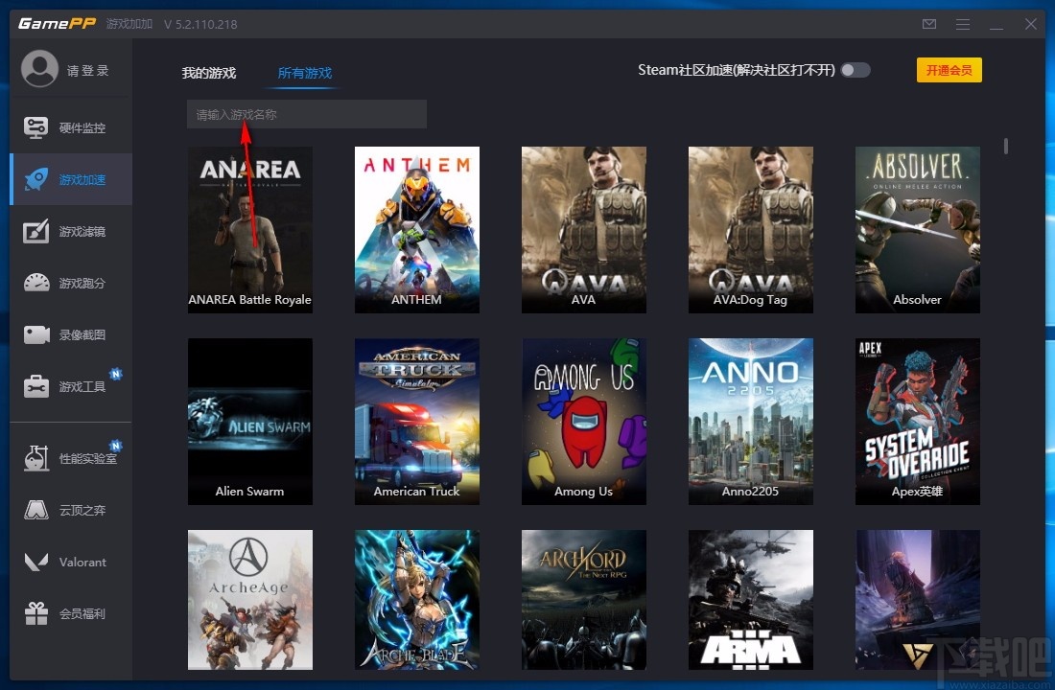This screenshot has width=1055, height=690.
Task: Select the AVA game cover
Action: (x=584, y=229)
